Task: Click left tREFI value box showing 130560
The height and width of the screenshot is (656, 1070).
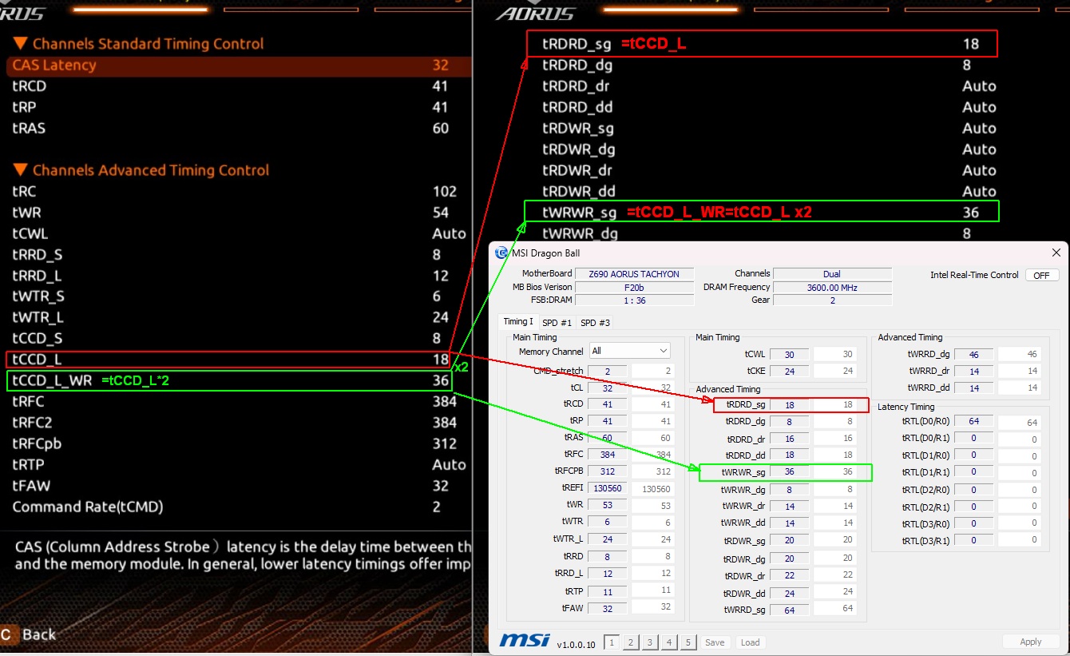Action: 608,488
